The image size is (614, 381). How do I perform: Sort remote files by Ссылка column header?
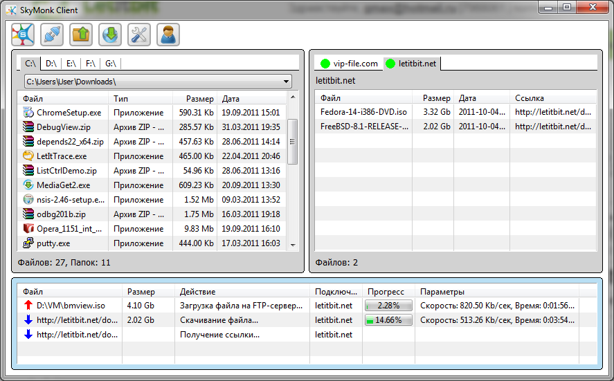[553, 97]
